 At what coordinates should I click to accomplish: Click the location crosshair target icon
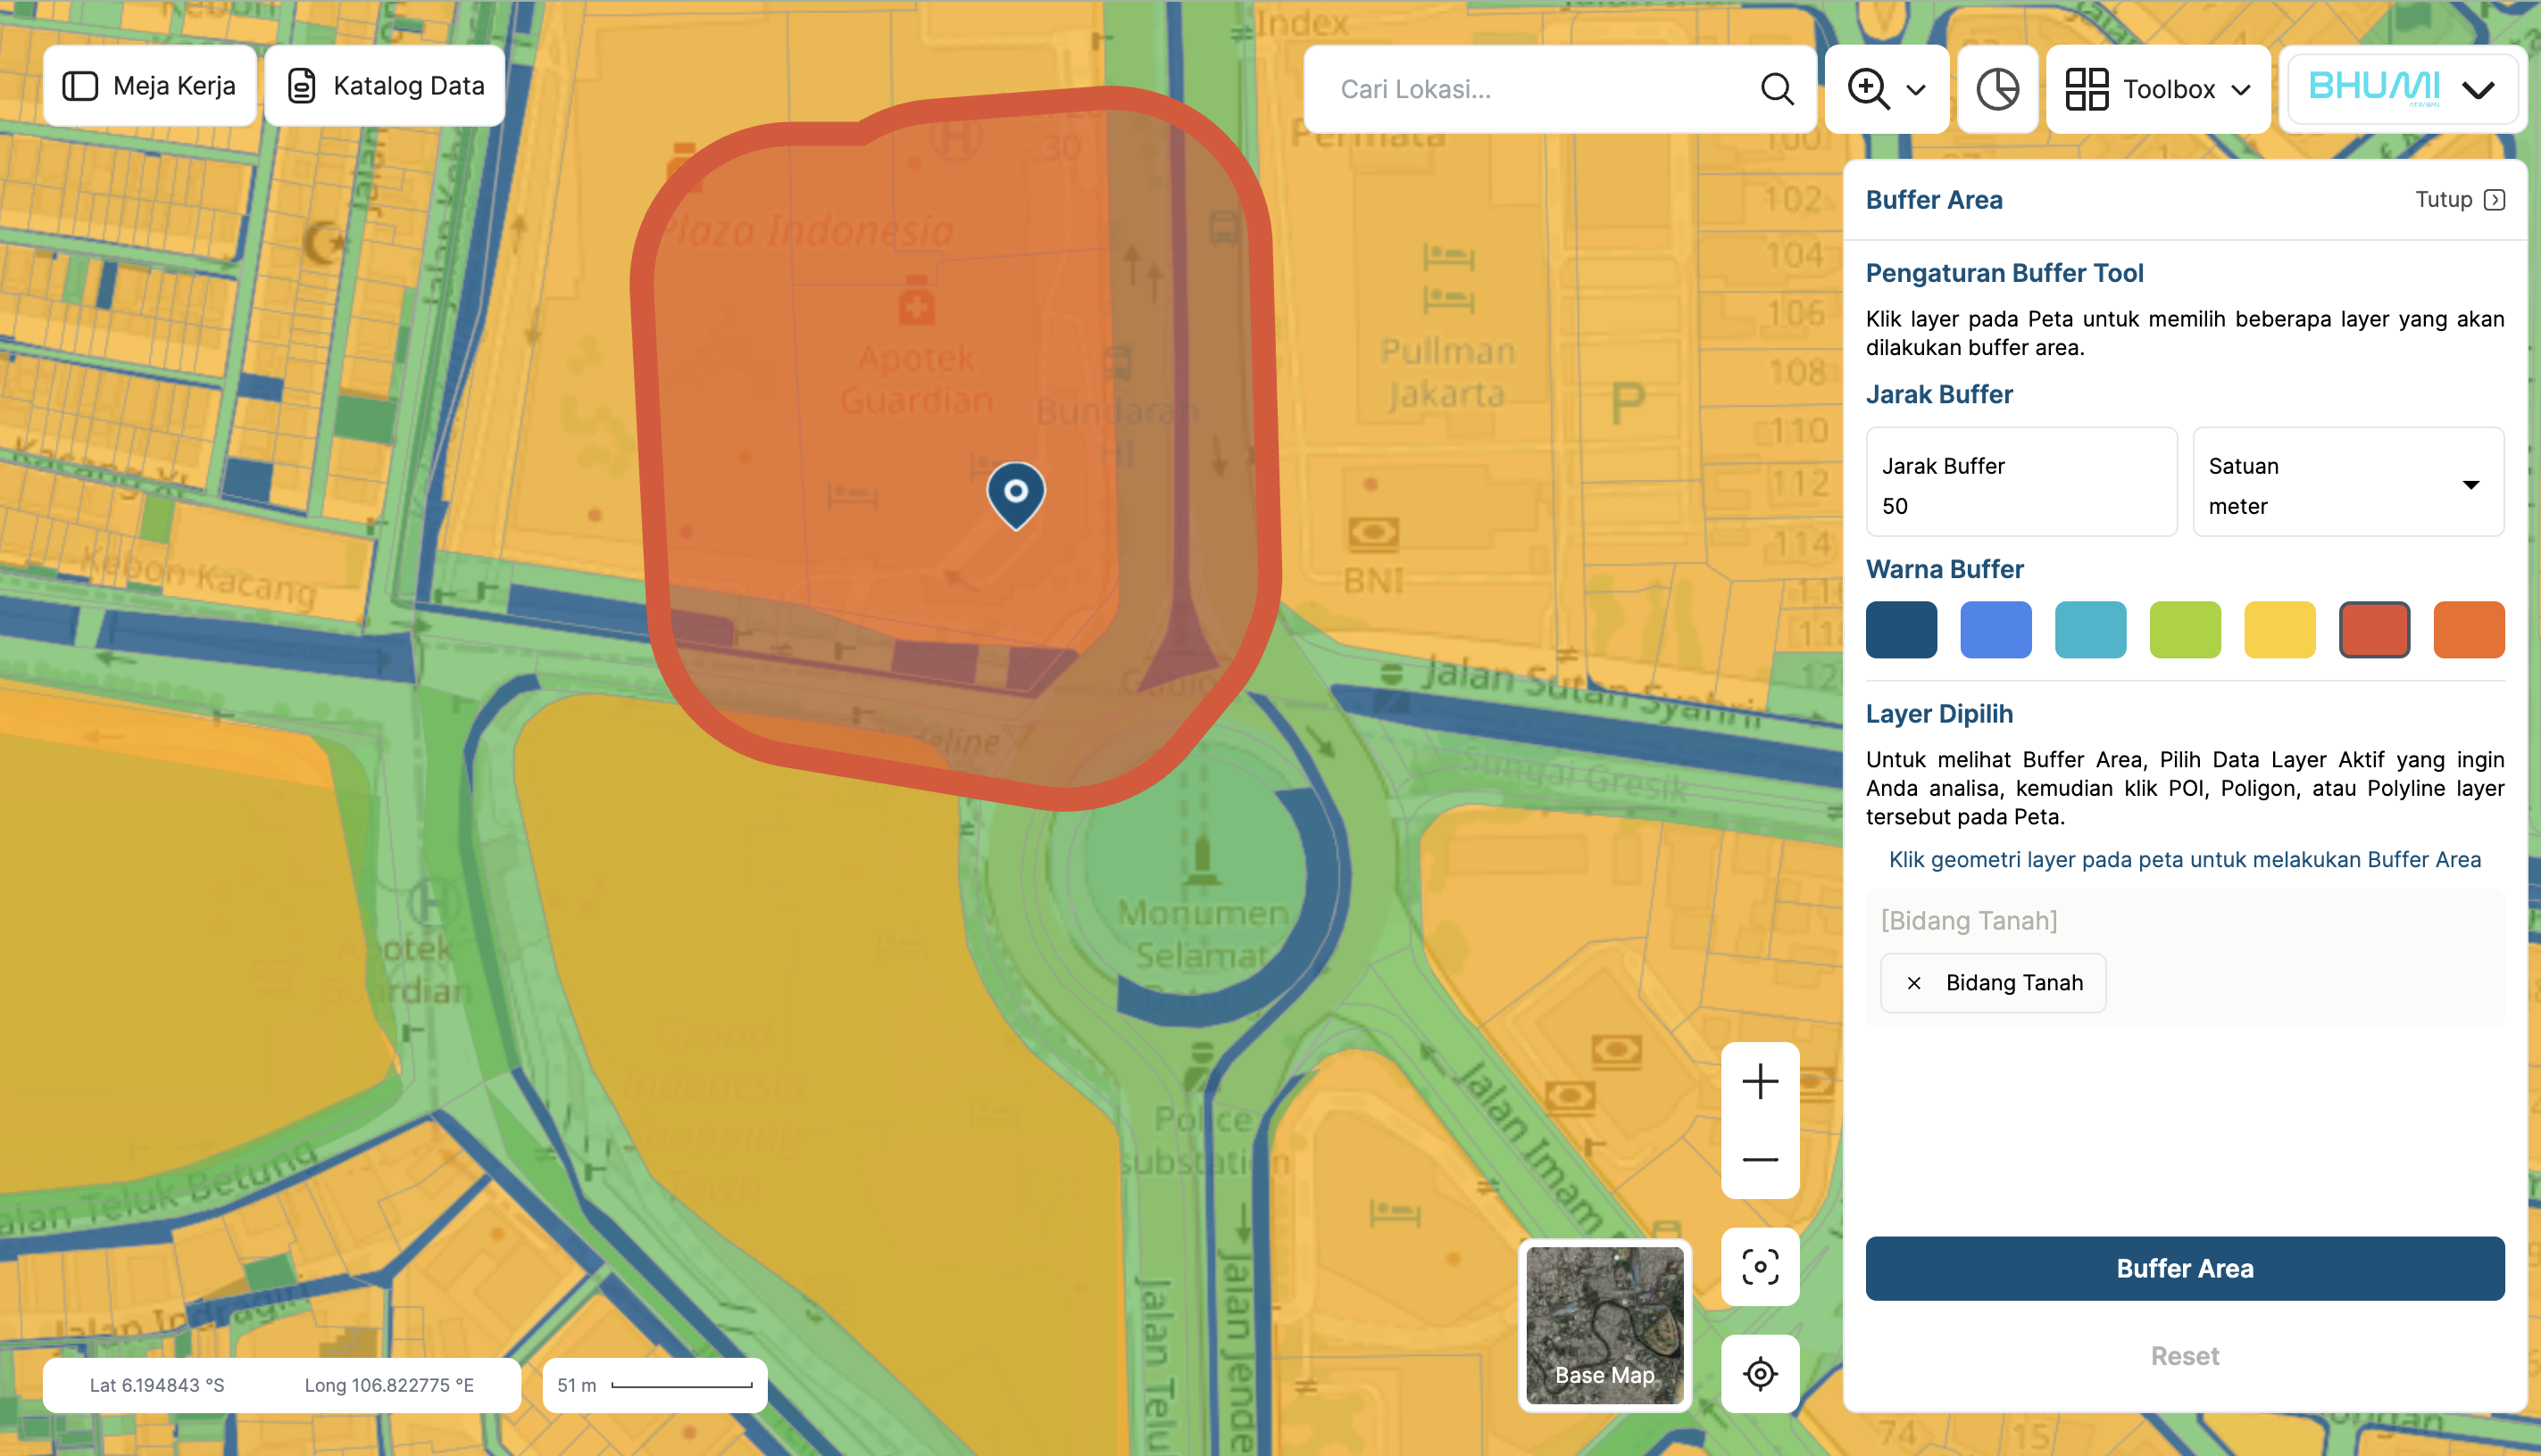[x=1759, y=1372]
